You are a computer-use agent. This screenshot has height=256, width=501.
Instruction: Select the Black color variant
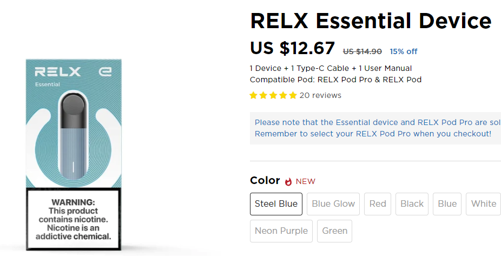[x=412, y=204]
